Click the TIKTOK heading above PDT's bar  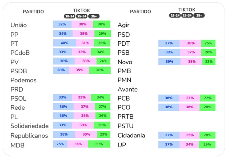(x=187, y=10)
